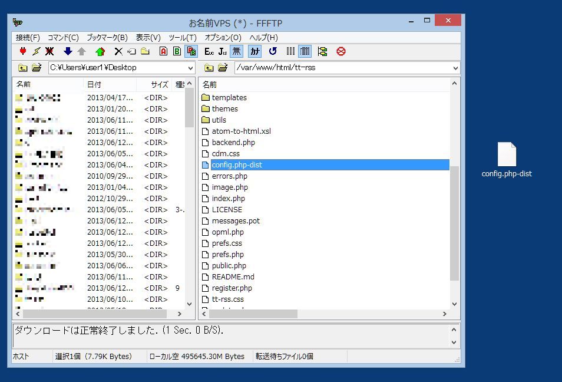Click the Delete X icon
562x382 pixels.
coord(118,51)
